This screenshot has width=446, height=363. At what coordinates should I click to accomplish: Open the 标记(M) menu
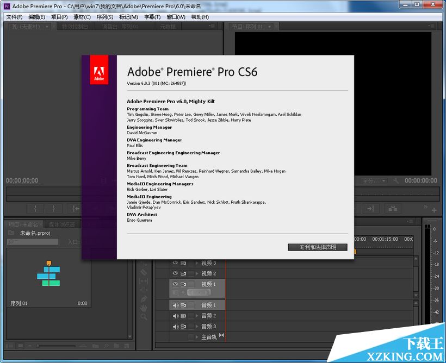pyautogui.click(x=128, y=17)
